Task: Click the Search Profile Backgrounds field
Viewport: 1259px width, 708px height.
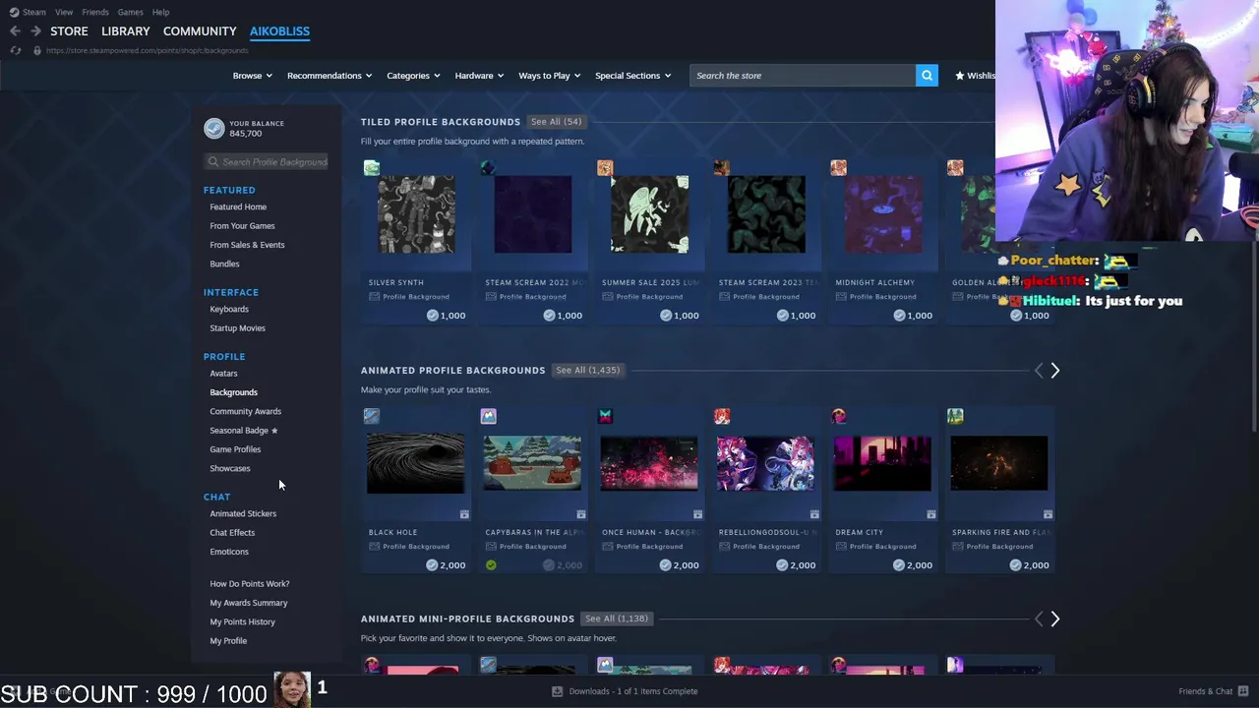Action: (x=267, y=162)
